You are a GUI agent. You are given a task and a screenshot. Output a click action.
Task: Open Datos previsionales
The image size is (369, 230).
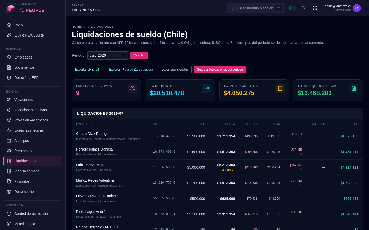point(175,70)
